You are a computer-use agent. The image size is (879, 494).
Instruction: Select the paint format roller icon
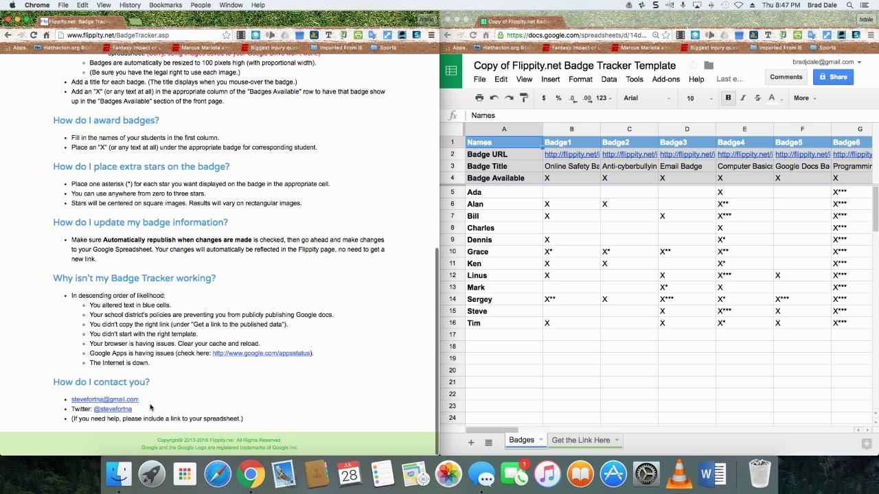click(524, 98)
